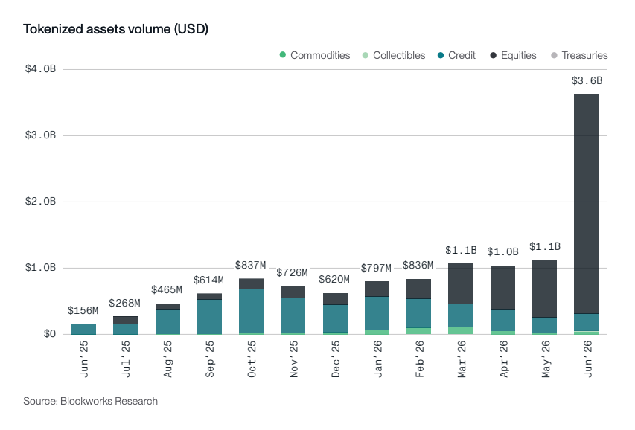Click the Mar'26 light green bar segment
The image size is (635, 430).
tap(461, 330)
